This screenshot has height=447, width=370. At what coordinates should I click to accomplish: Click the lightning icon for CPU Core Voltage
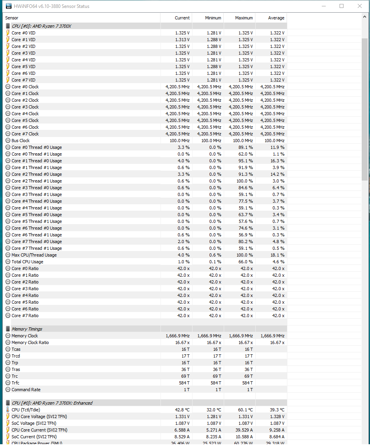[8, 417]
